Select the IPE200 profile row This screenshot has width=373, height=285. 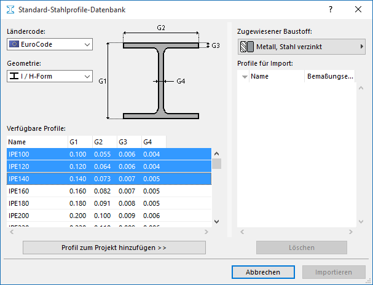pos(109,216)
